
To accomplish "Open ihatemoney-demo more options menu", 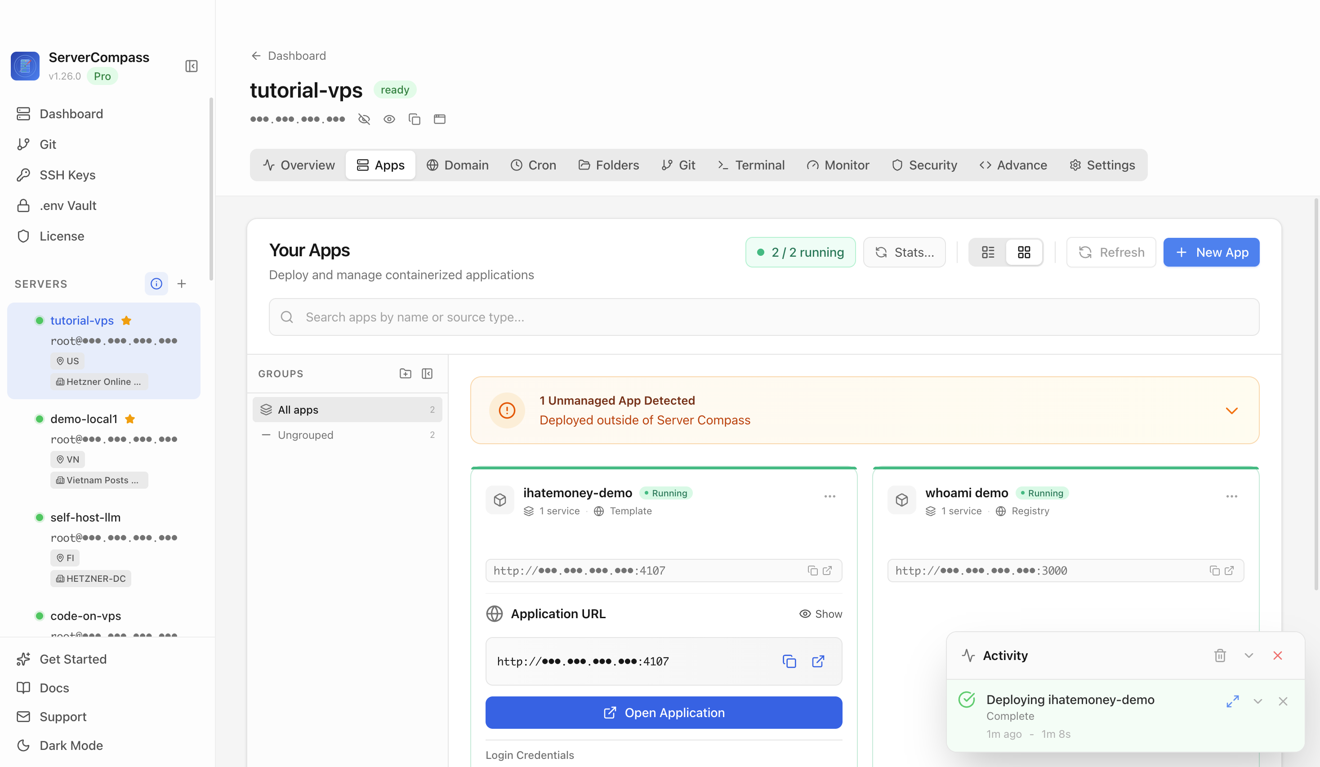I will [x=829, y=496].
